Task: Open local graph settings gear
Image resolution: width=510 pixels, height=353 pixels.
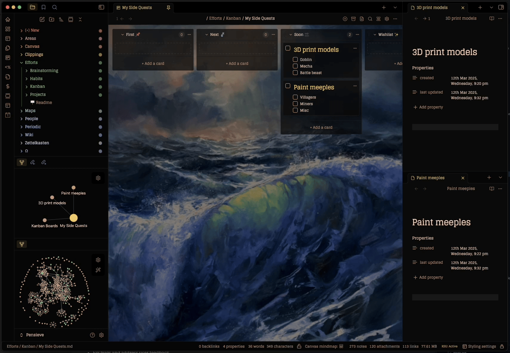Action: (x=98, y=178)
